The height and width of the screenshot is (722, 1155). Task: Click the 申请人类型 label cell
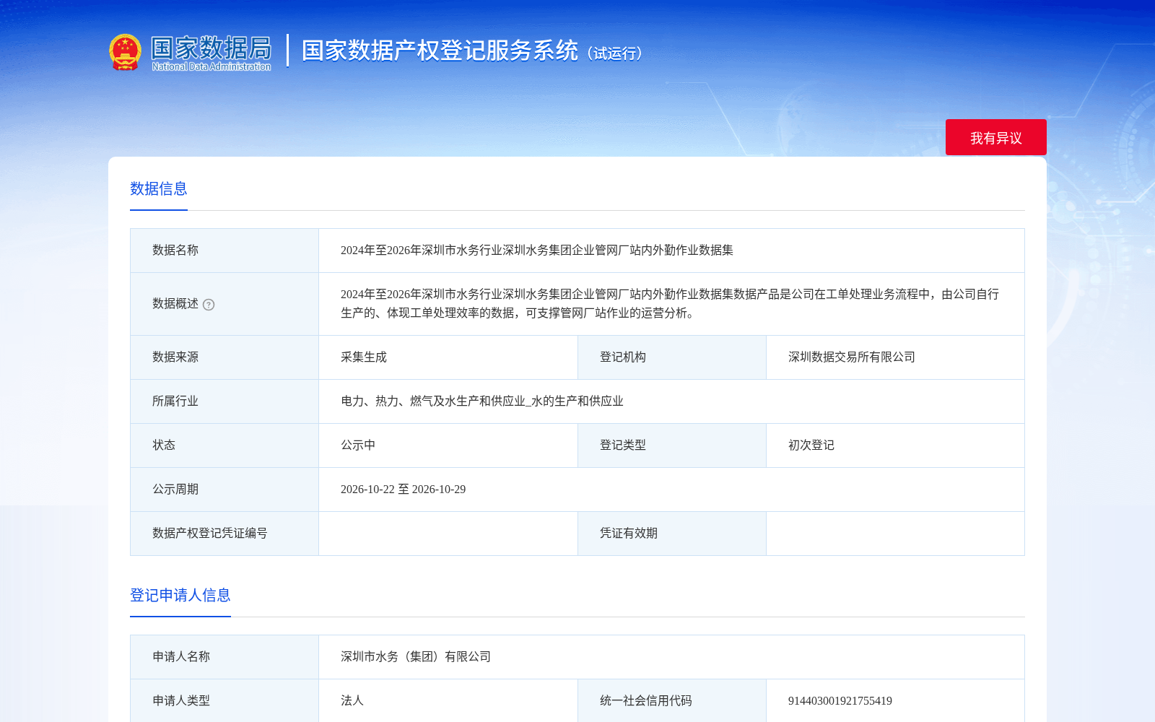[225, 700]
